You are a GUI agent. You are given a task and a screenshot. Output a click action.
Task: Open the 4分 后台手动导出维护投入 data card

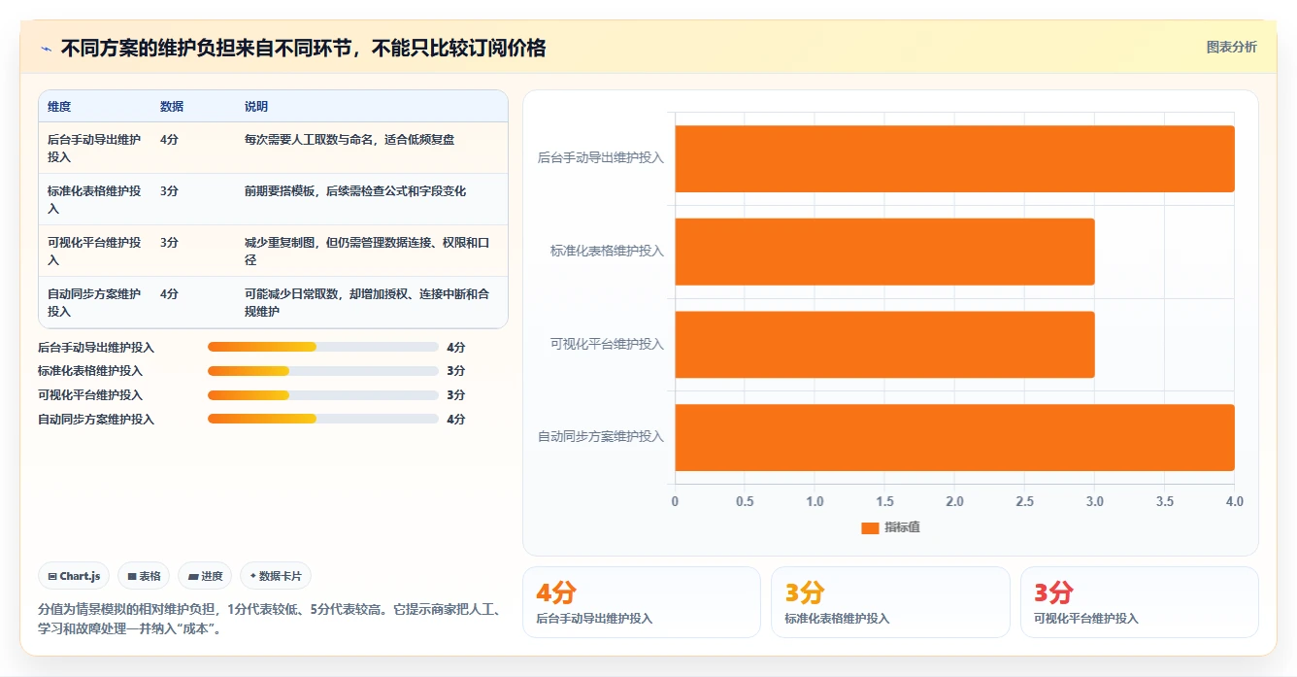click(642, 602)
